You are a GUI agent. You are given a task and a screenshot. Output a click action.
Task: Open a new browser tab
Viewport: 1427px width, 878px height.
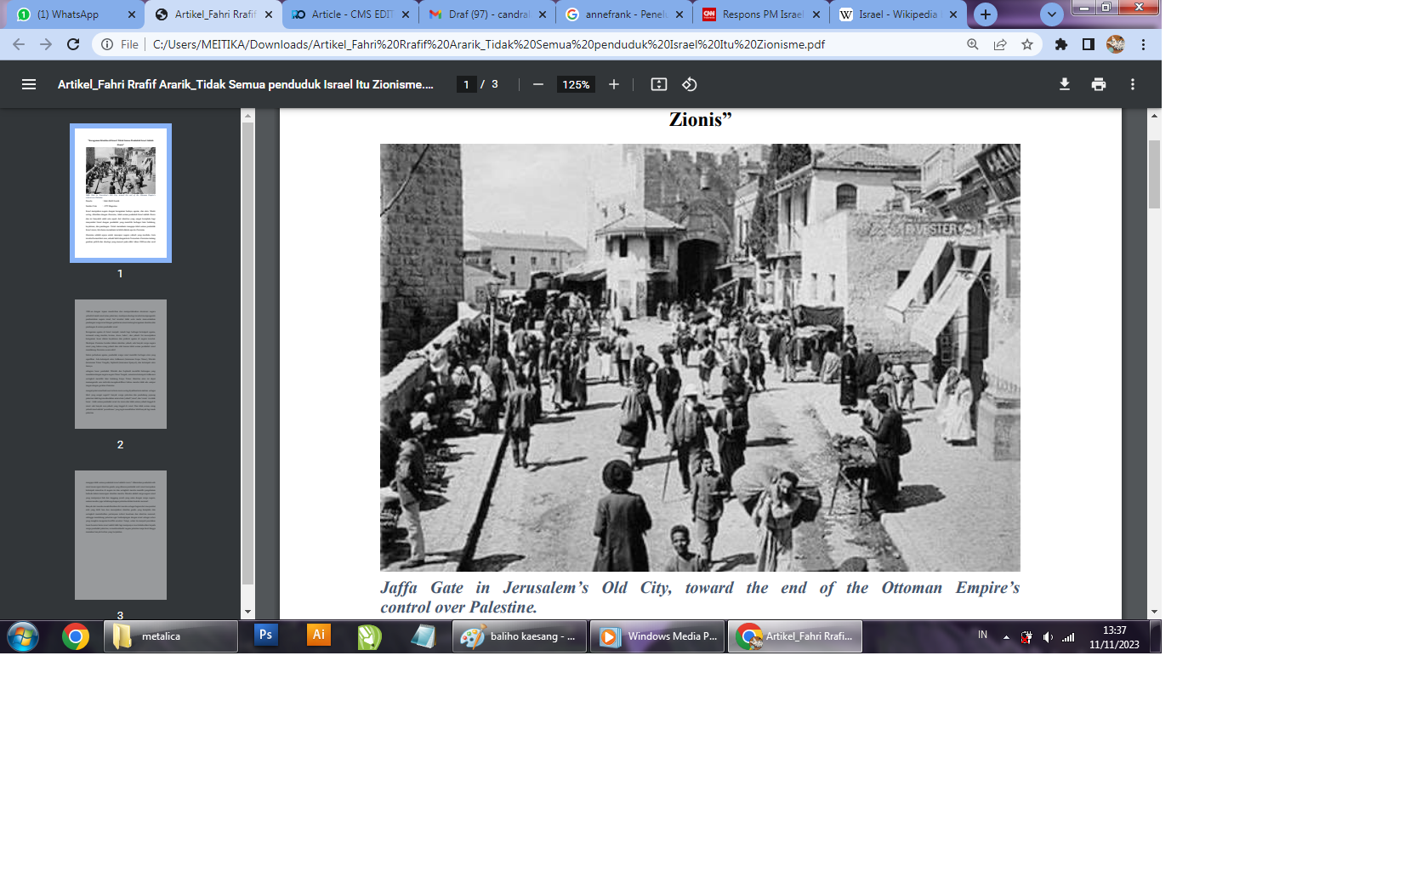[x=986, y=14]
